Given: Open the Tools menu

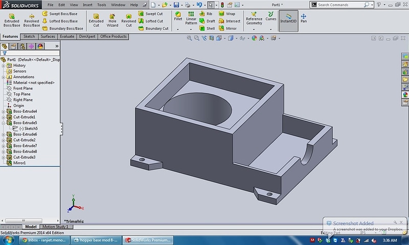Looking at the screenshot, I should coord(101,5).
